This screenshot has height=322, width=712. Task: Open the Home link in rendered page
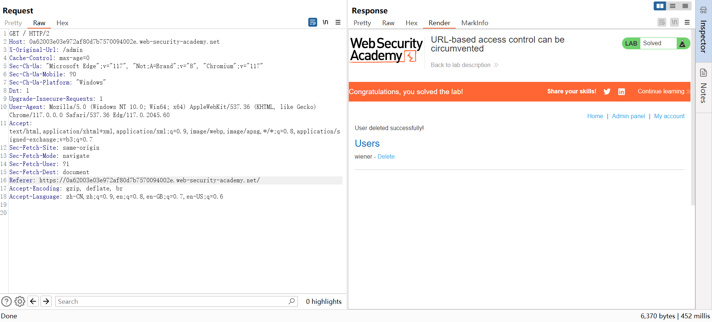595,116
